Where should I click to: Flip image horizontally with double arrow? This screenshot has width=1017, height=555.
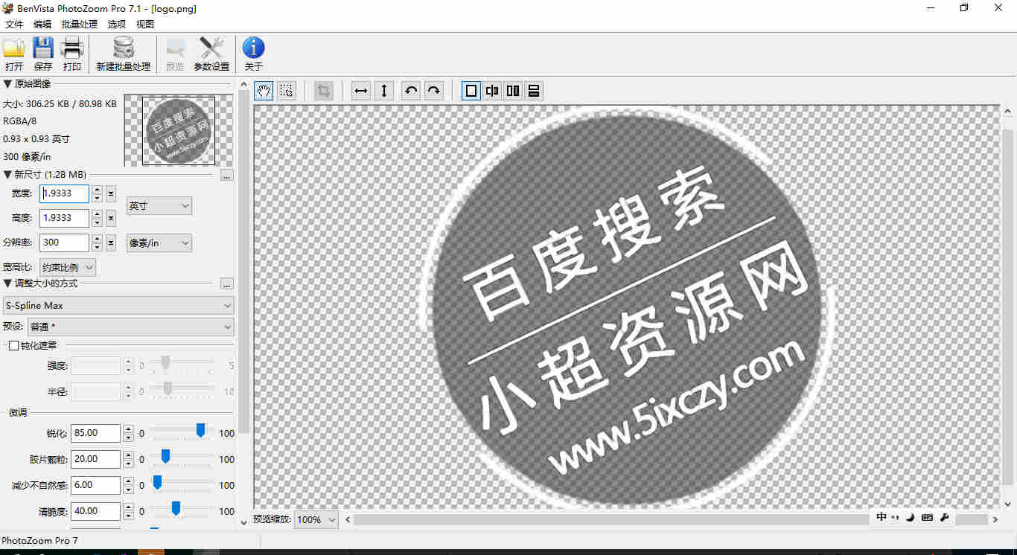(361, 91)
